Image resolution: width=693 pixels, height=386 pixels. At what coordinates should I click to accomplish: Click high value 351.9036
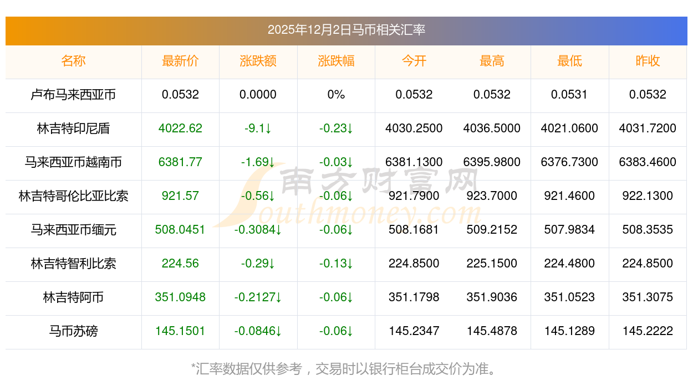pos(492,297)
